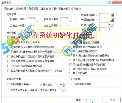Open lookup icon for 本年利润科目
Image resolution: width=122 pixels, height=103 pixels.
(x=112, y=15)
